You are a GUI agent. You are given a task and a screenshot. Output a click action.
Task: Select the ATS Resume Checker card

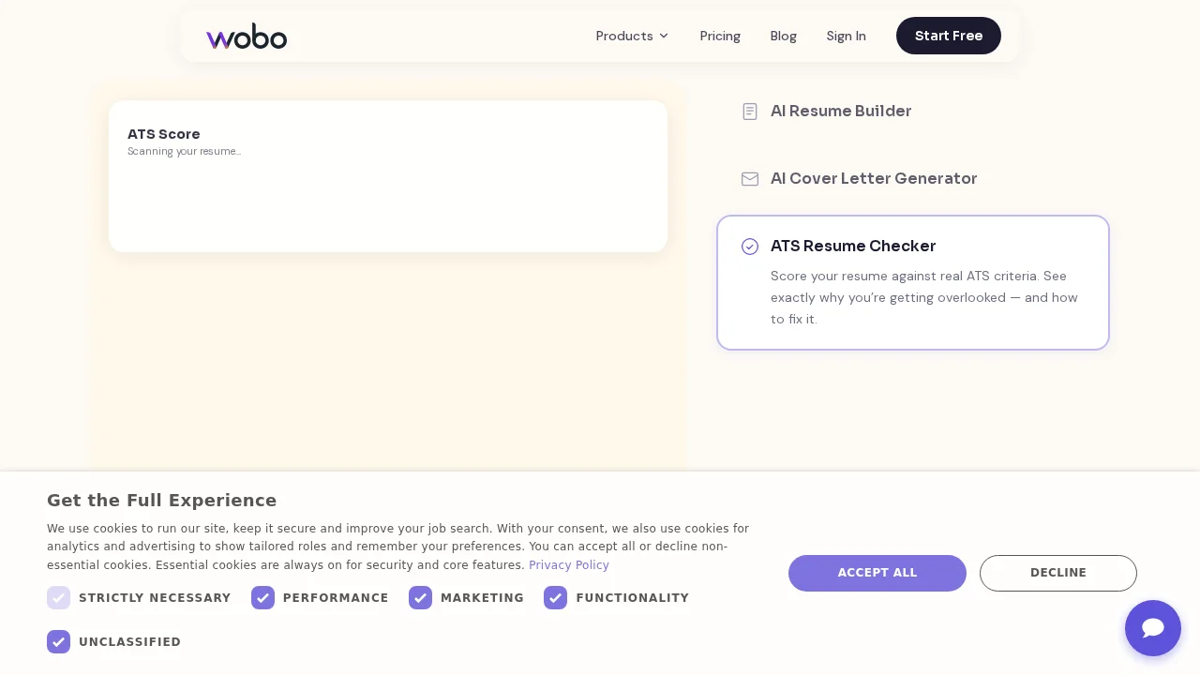click(913, 282)
